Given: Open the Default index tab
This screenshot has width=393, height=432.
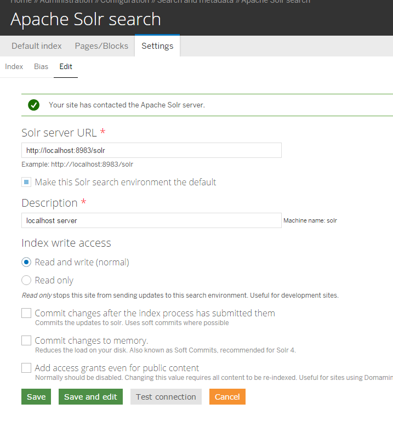Looking at the screenshot, I should coord(37,46).
